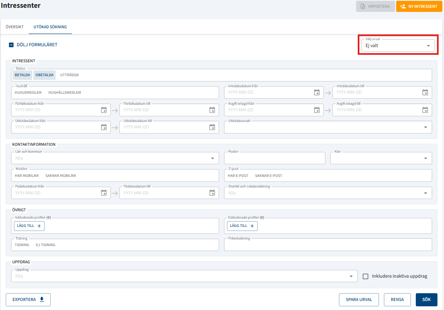Viewport: 444px width, 310px height.
Task: Toggle the HUVUDMEDLEM household filter
Action: click(28, 93)
